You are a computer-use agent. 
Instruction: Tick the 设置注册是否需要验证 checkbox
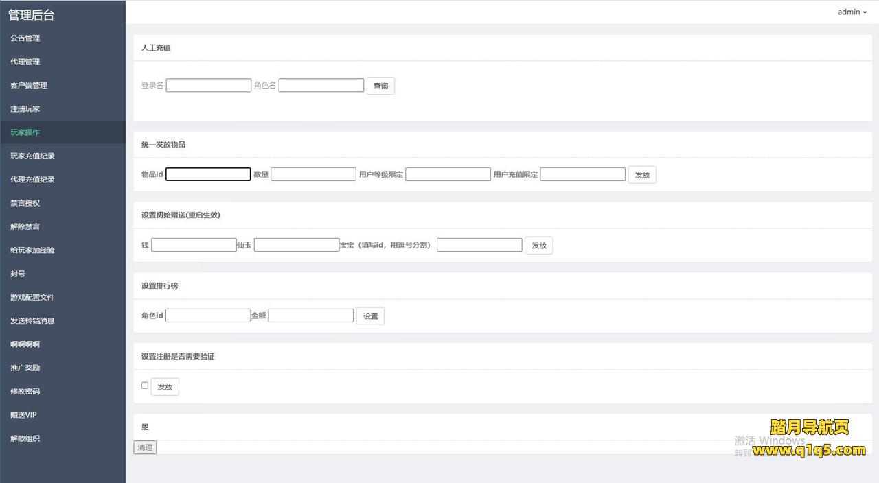coord(145,386)
